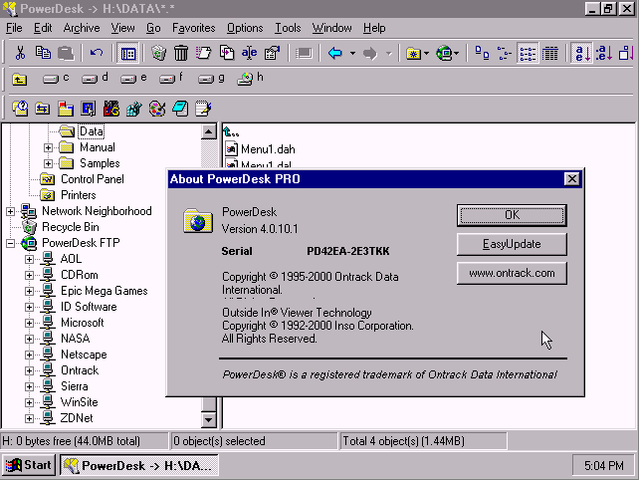The height and width of the screenshot is (480, 639).
Task: Select Recycle Bin in the tree
Action: pos(71,227)
